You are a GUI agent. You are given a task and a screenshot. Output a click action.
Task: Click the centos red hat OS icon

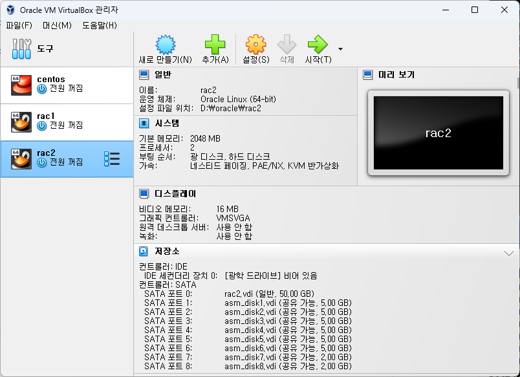click(x=21, y=85)
